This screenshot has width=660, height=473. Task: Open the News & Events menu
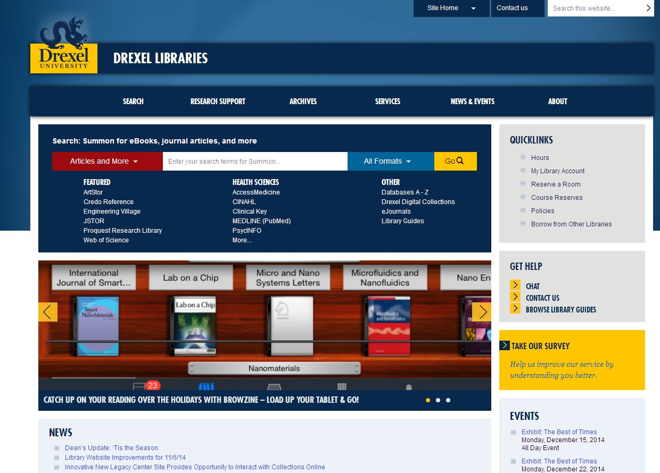473,101
